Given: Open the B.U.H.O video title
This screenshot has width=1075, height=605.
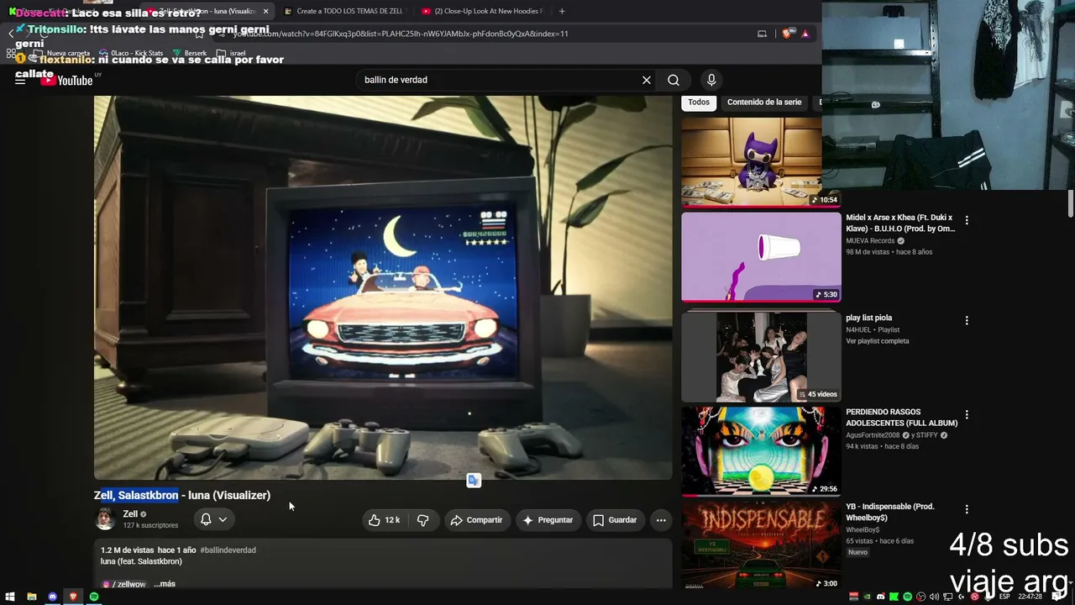Looking at the screenshot, I should pyautogui.click(x=900, y=224).
